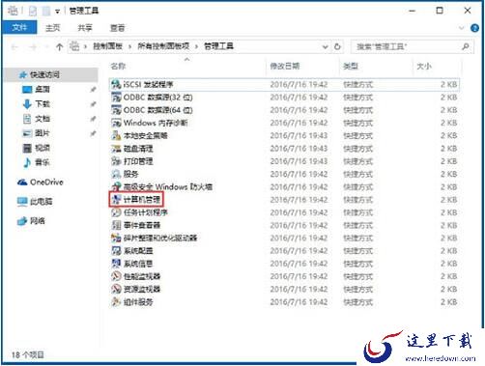The width and height of the screenshot is (485, 366).
Task: Click the 磁盘清理 icon
Action: (x=116, y=149)
